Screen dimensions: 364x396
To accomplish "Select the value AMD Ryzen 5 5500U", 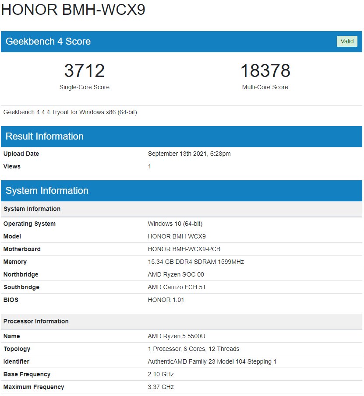I will pos(177,336).
